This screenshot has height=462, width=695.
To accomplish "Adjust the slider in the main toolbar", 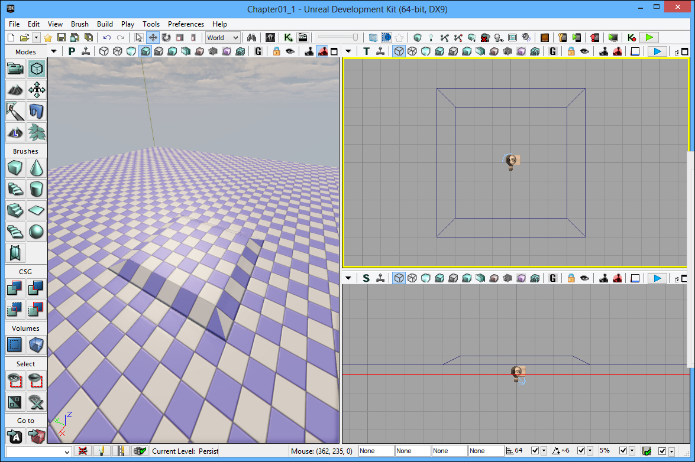I will point(355,37).
